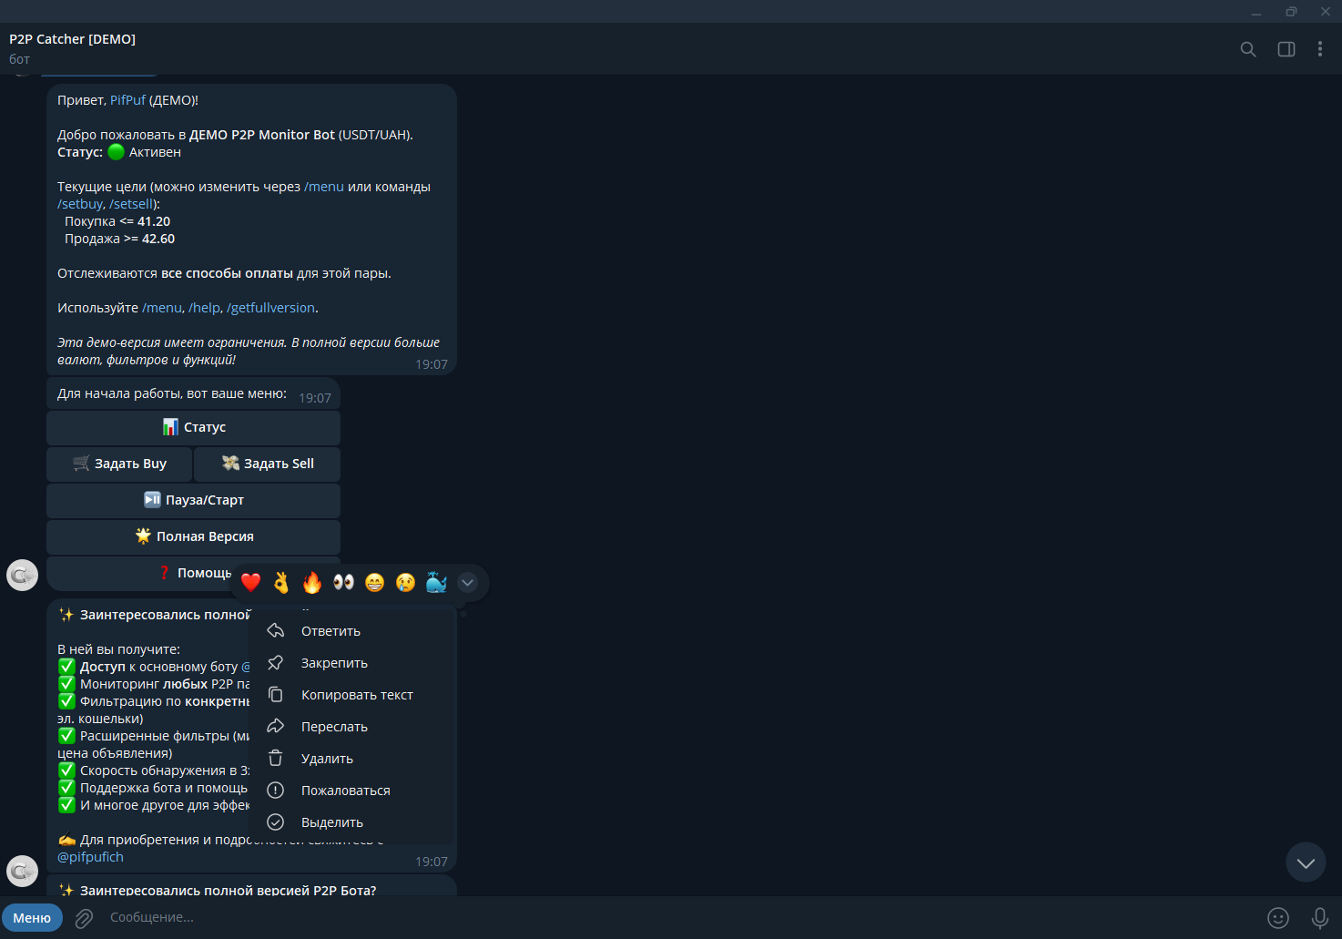Click the Задать Buy bot button

coord(119,464)
